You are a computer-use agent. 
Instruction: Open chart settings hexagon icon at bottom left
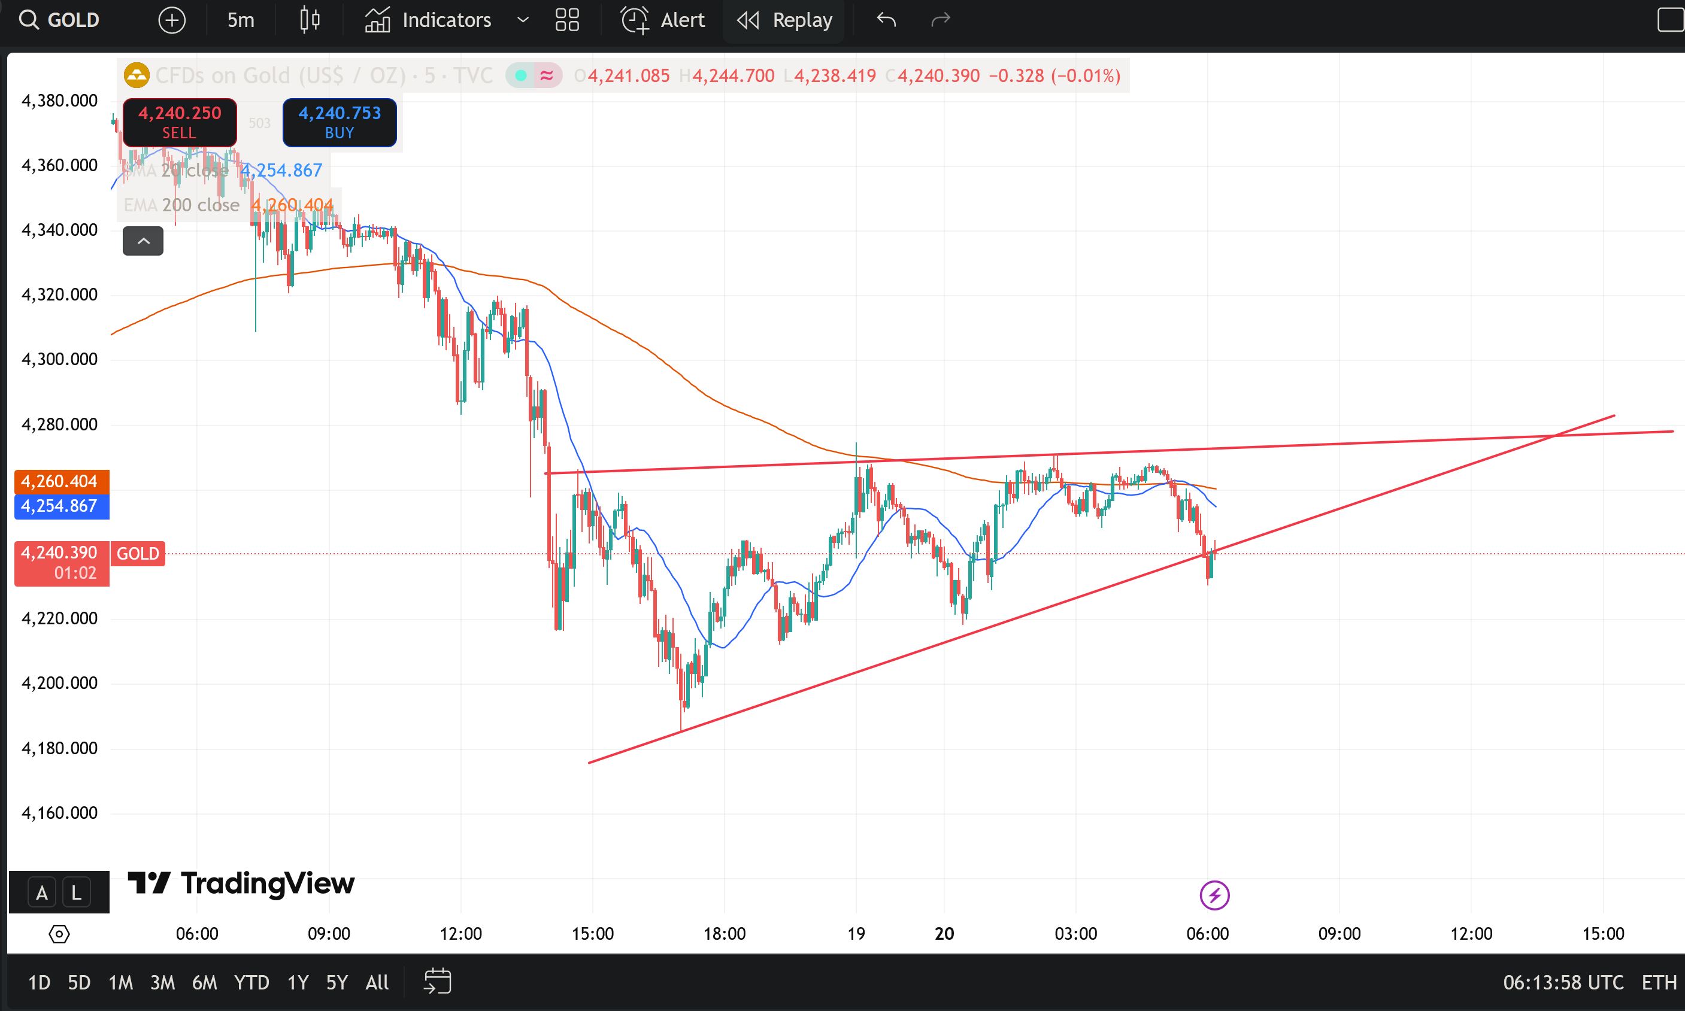[59, 933]
